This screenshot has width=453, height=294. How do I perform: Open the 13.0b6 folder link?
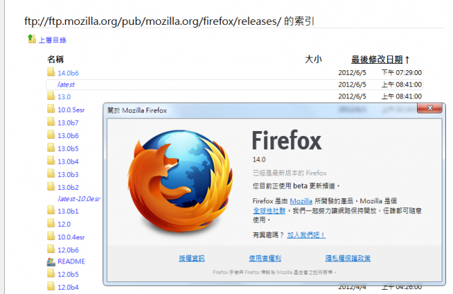pyautogui.click(x=68, y=135)
